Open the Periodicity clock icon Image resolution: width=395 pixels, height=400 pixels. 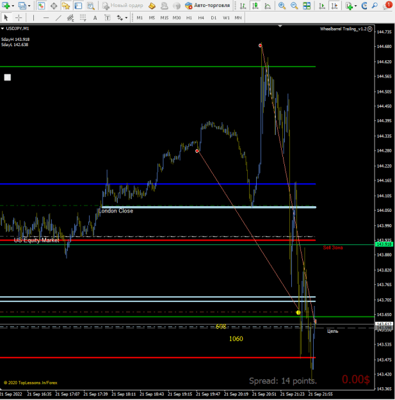pyautogui.click(x=364, y=6)
